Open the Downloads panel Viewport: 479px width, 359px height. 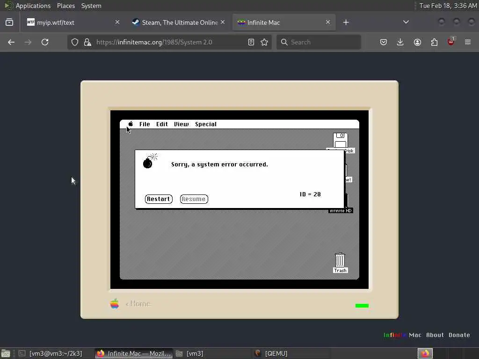coord(400,42)
